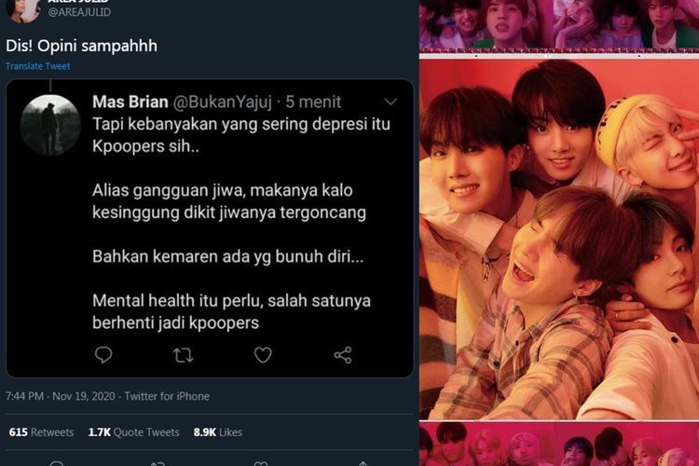This screenshot has height=466, width=699.
Task: Click the Twitter for iPhone source label
Action: (x=167, y=396)
